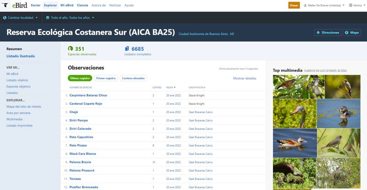Open the Todo el año date dropdown
This screenshot has width=367, height=190.
70,18
